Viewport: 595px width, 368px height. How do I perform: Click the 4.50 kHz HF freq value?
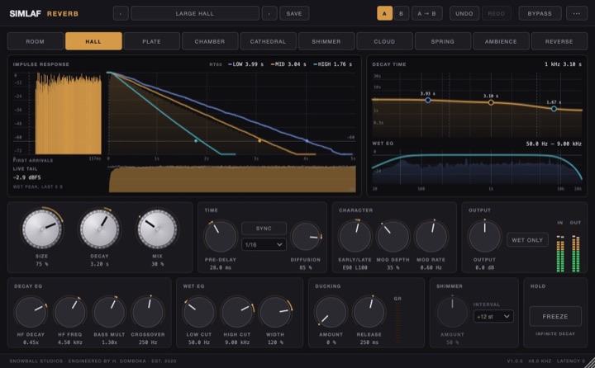coord(69,342)
